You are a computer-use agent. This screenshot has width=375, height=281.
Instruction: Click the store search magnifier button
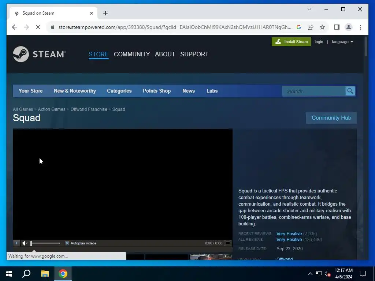tap(350, 91)
